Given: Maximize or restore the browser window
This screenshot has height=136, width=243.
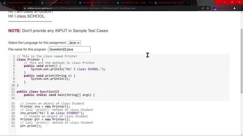Looking at the screenshot, I should click(232, 2).
